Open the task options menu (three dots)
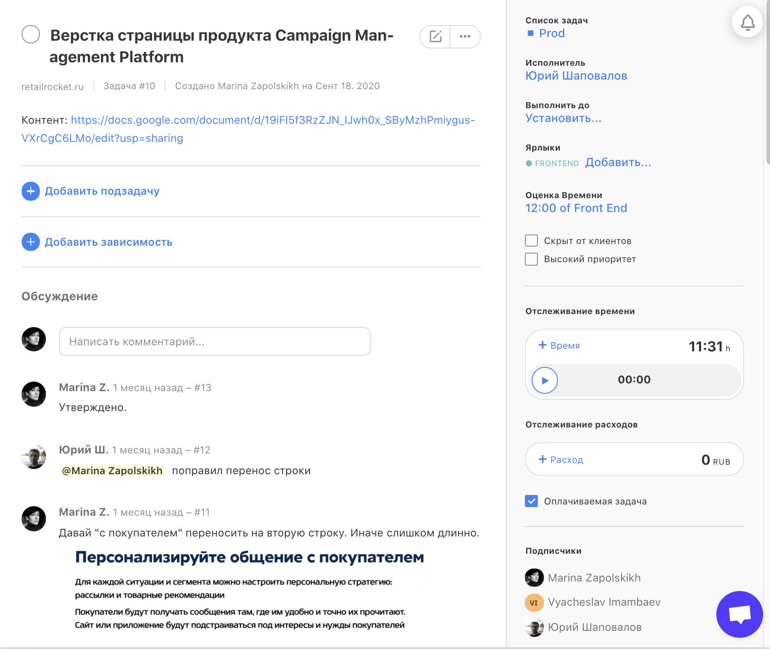The height and width of the screenshot is (649, 770). tap(465, 36)
